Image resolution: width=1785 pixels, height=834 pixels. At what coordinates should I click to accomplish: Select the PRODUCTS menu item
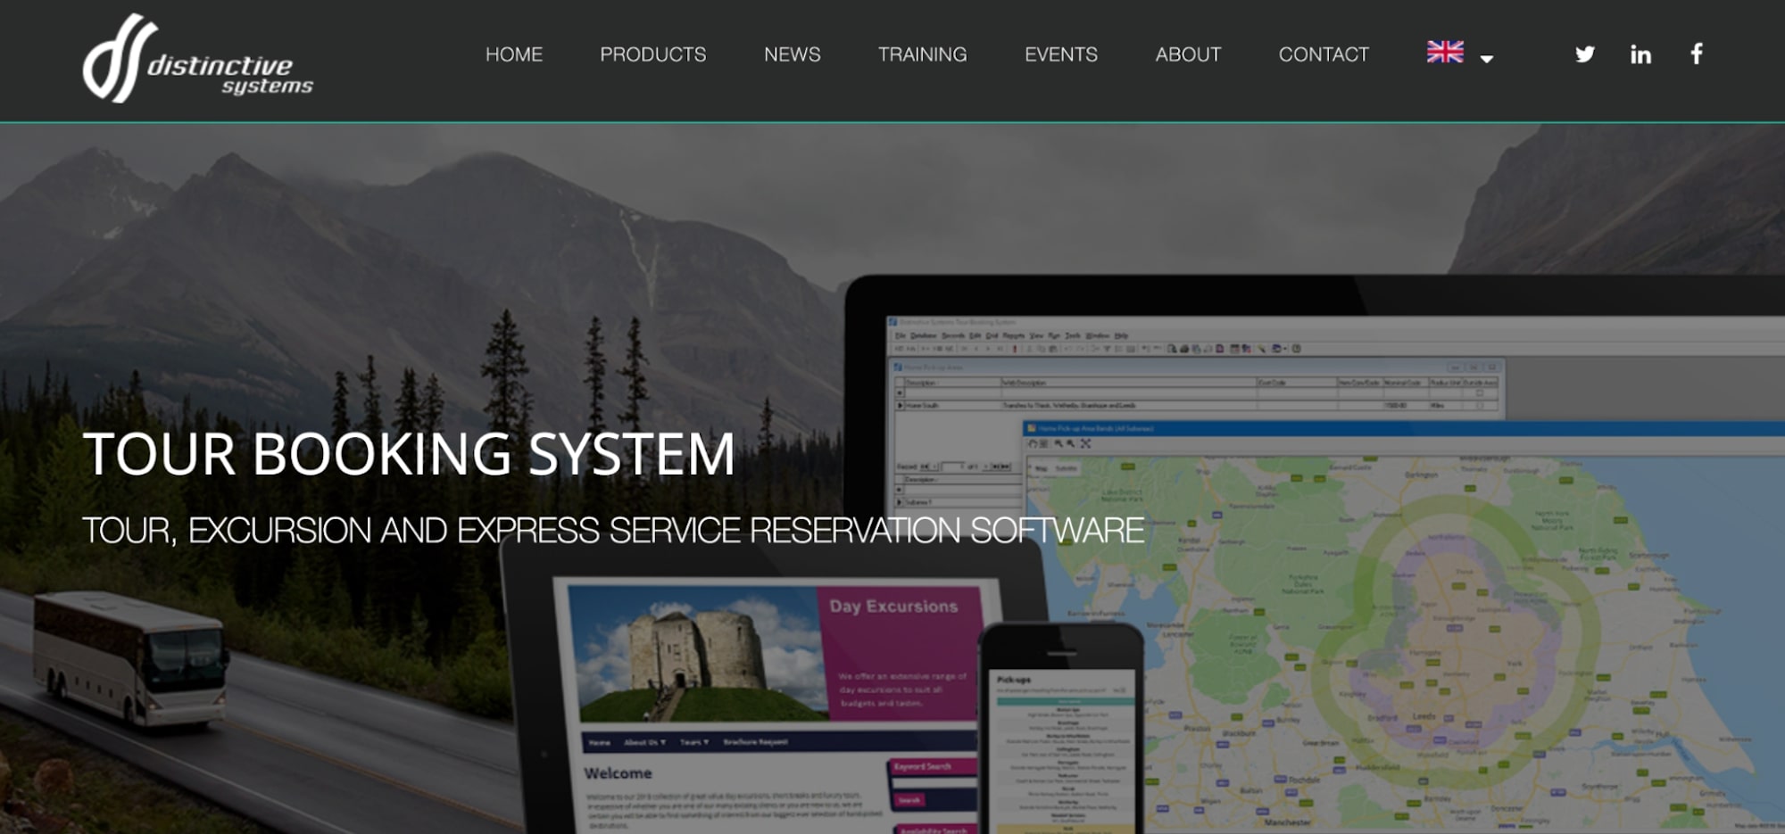(653, 54)
